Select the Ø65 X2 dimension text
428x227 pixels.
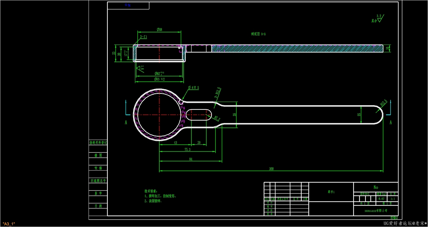(x=159, y=79)
